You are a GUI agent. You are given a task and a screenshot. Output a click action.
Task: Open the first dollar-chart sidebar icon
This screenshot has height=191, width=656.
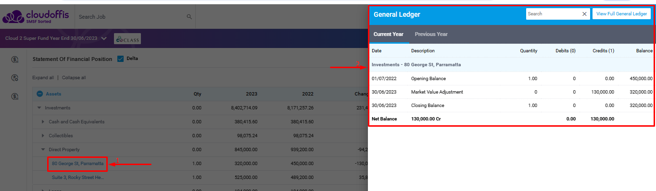(15, 60)
